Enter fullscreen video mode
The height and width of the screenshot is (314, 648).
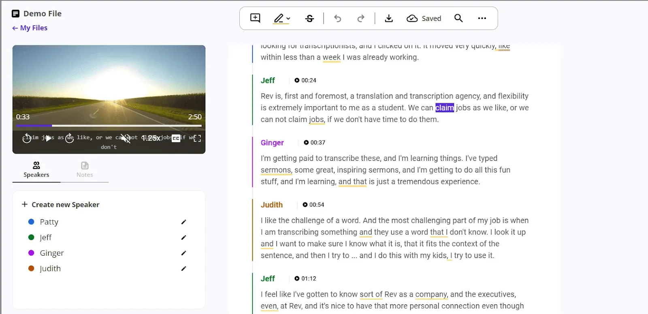point(197,138)
